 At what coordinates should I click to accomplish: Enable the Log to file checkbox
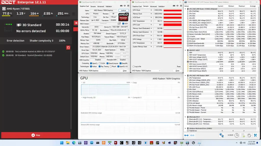(x=134, y=66)
